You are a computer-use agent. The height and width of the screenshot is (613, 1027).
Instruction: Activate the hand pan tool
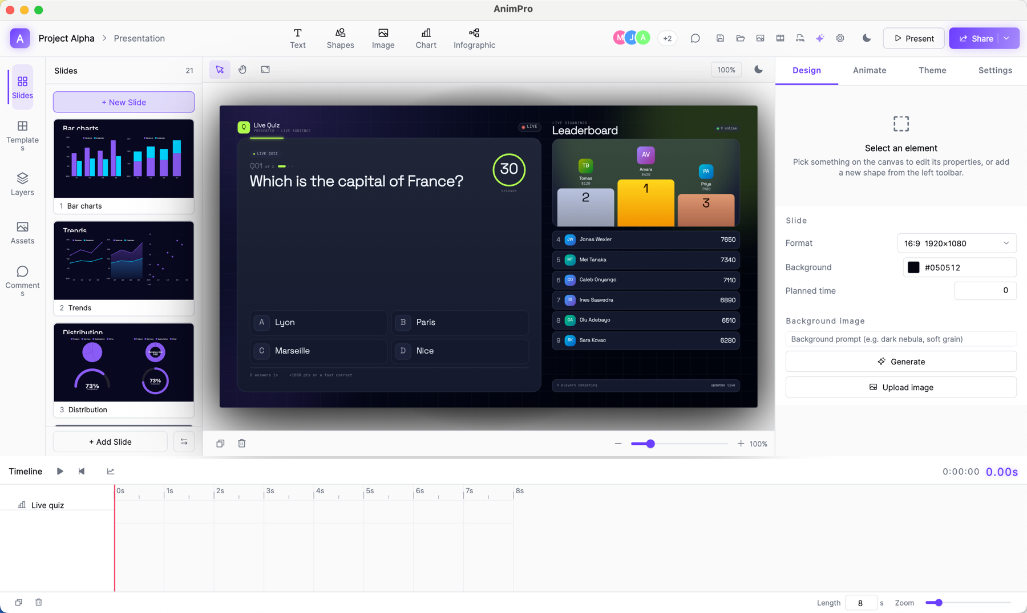(242, 70)
